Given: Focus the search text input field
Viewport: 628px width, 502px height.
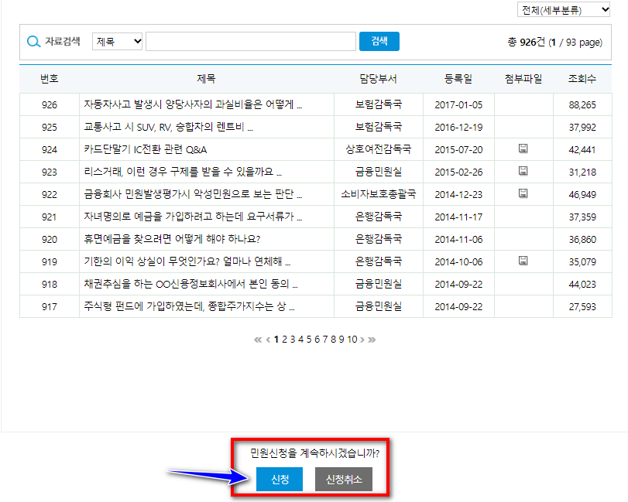Looking at the screenshot, I should (251, 42).
